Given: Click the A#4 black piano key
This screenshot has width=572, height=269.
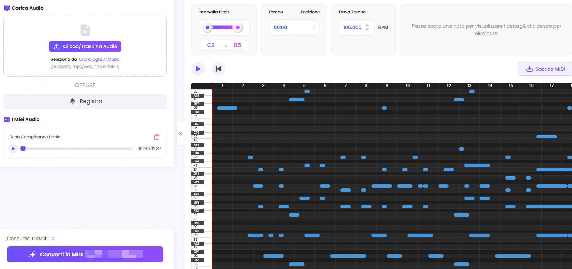Looking at the screenshot, I should point(197,145).
